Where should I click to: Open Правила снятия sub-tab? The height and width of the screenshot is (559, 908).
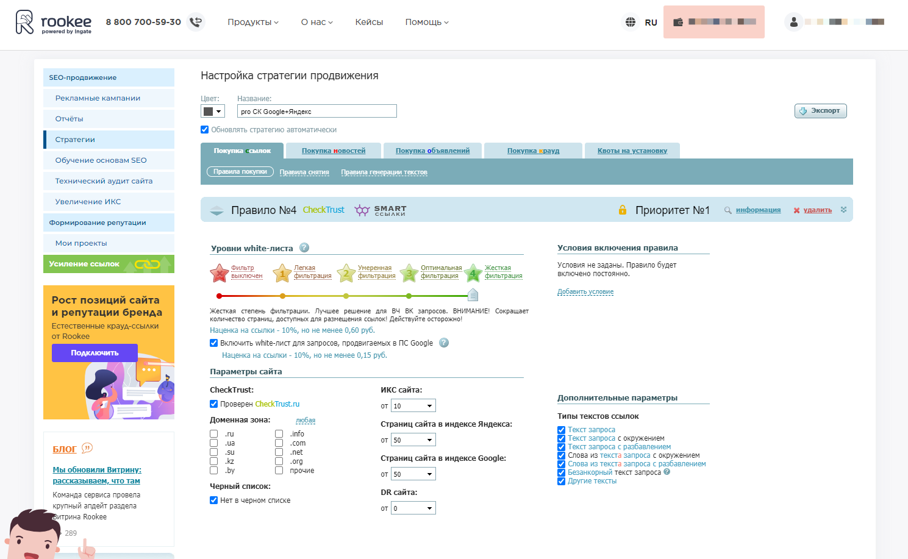click(x=304, y=172)
